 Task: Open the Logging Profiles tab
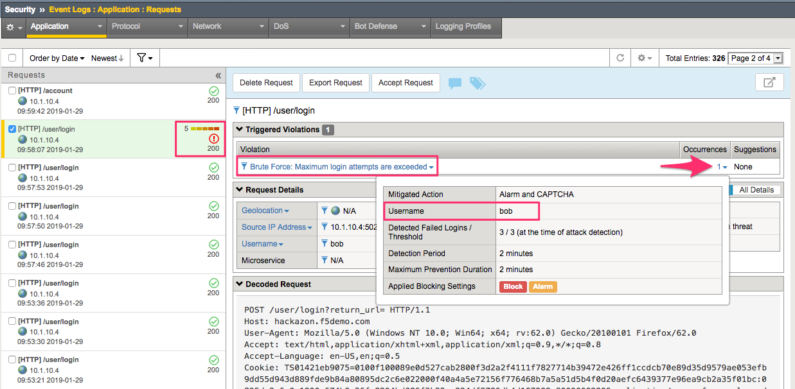click(x=466, y=27)
